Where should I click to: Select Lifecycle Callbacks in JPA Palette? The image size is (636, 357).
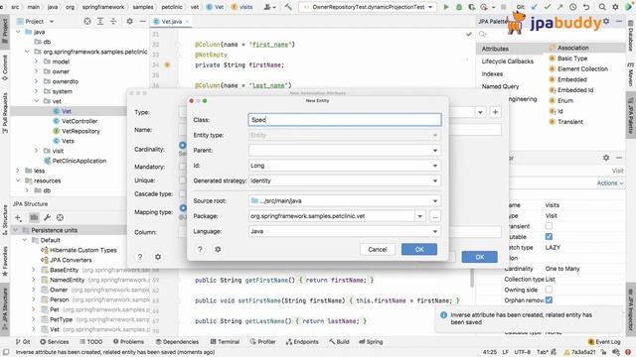[508, 61]
